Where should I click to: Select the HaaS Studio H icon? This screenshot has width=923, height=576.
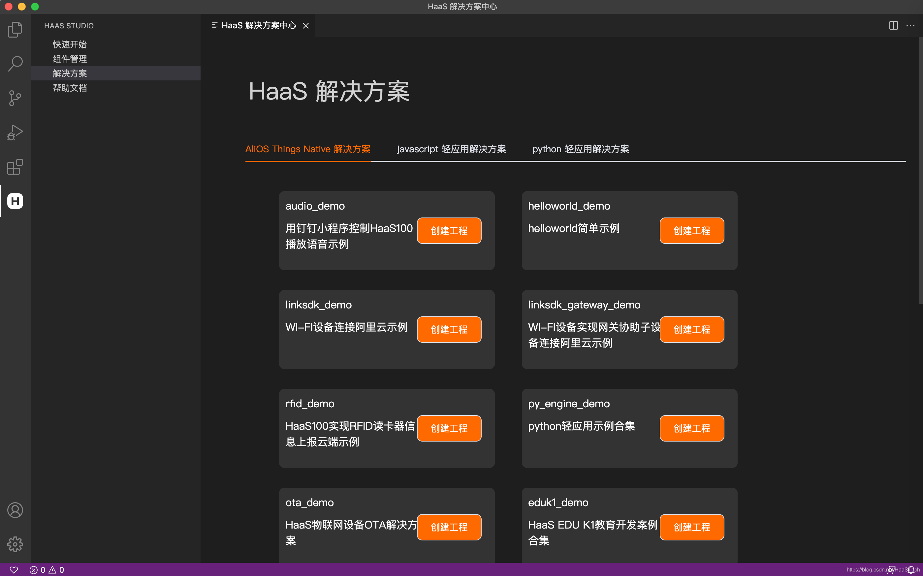pos(15,201)
